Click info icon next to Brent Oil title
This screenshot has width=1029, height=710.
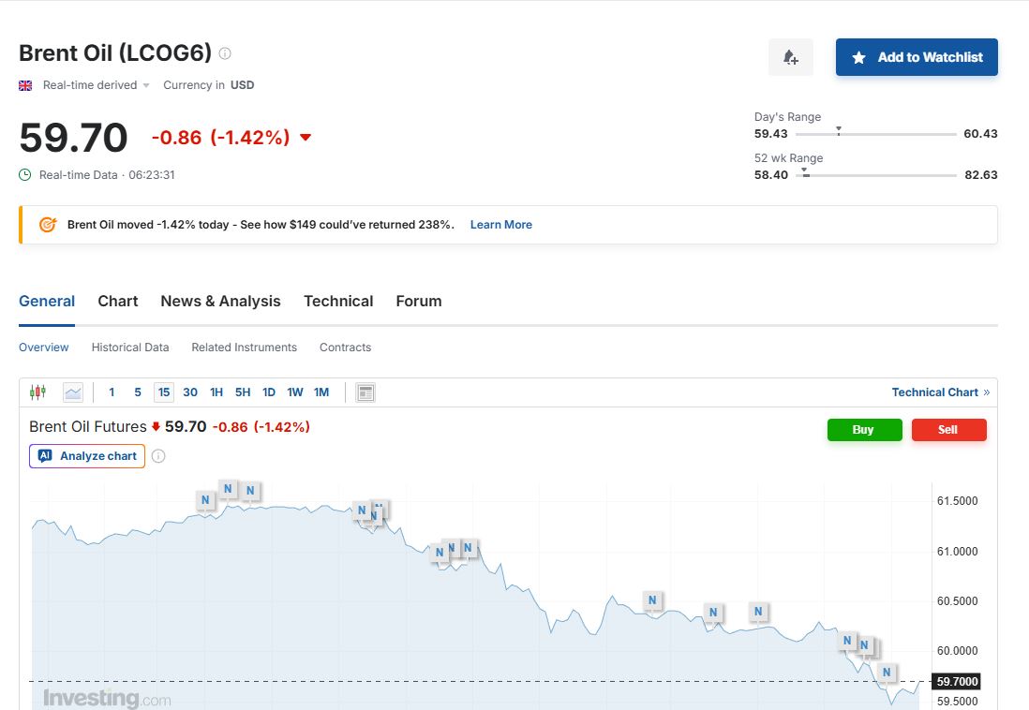[x=225, y=53]
